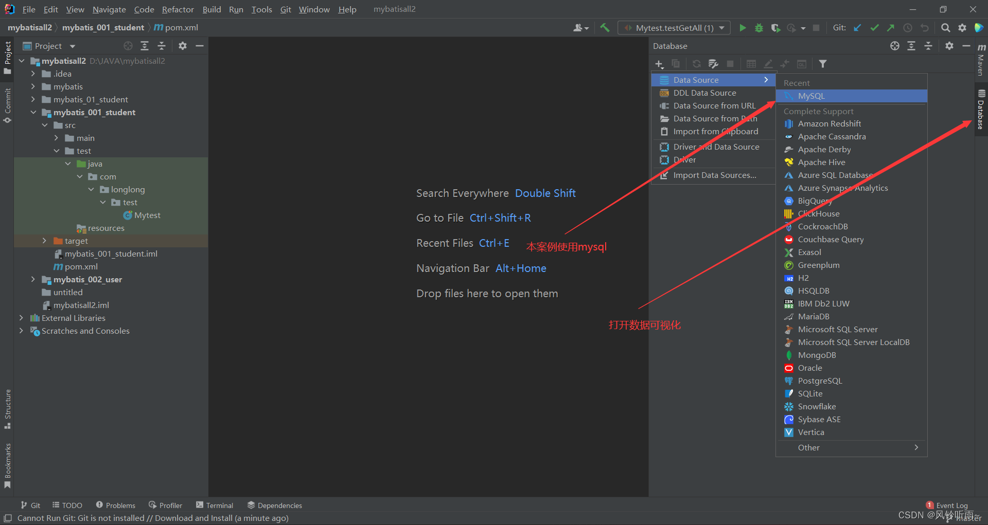Open the Event Log
Screen dimensions: 988x525
click(947, 505)
